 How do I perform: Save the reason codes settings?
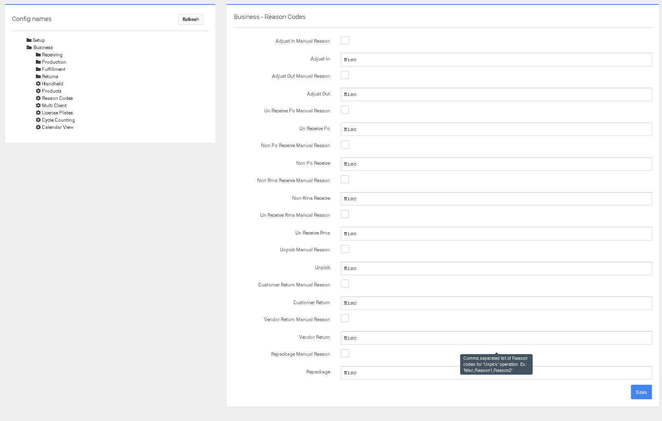click(641, 392)
